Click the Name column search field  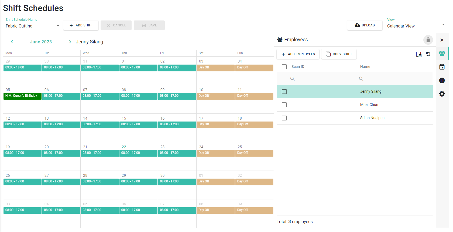(x=395, y=79)
